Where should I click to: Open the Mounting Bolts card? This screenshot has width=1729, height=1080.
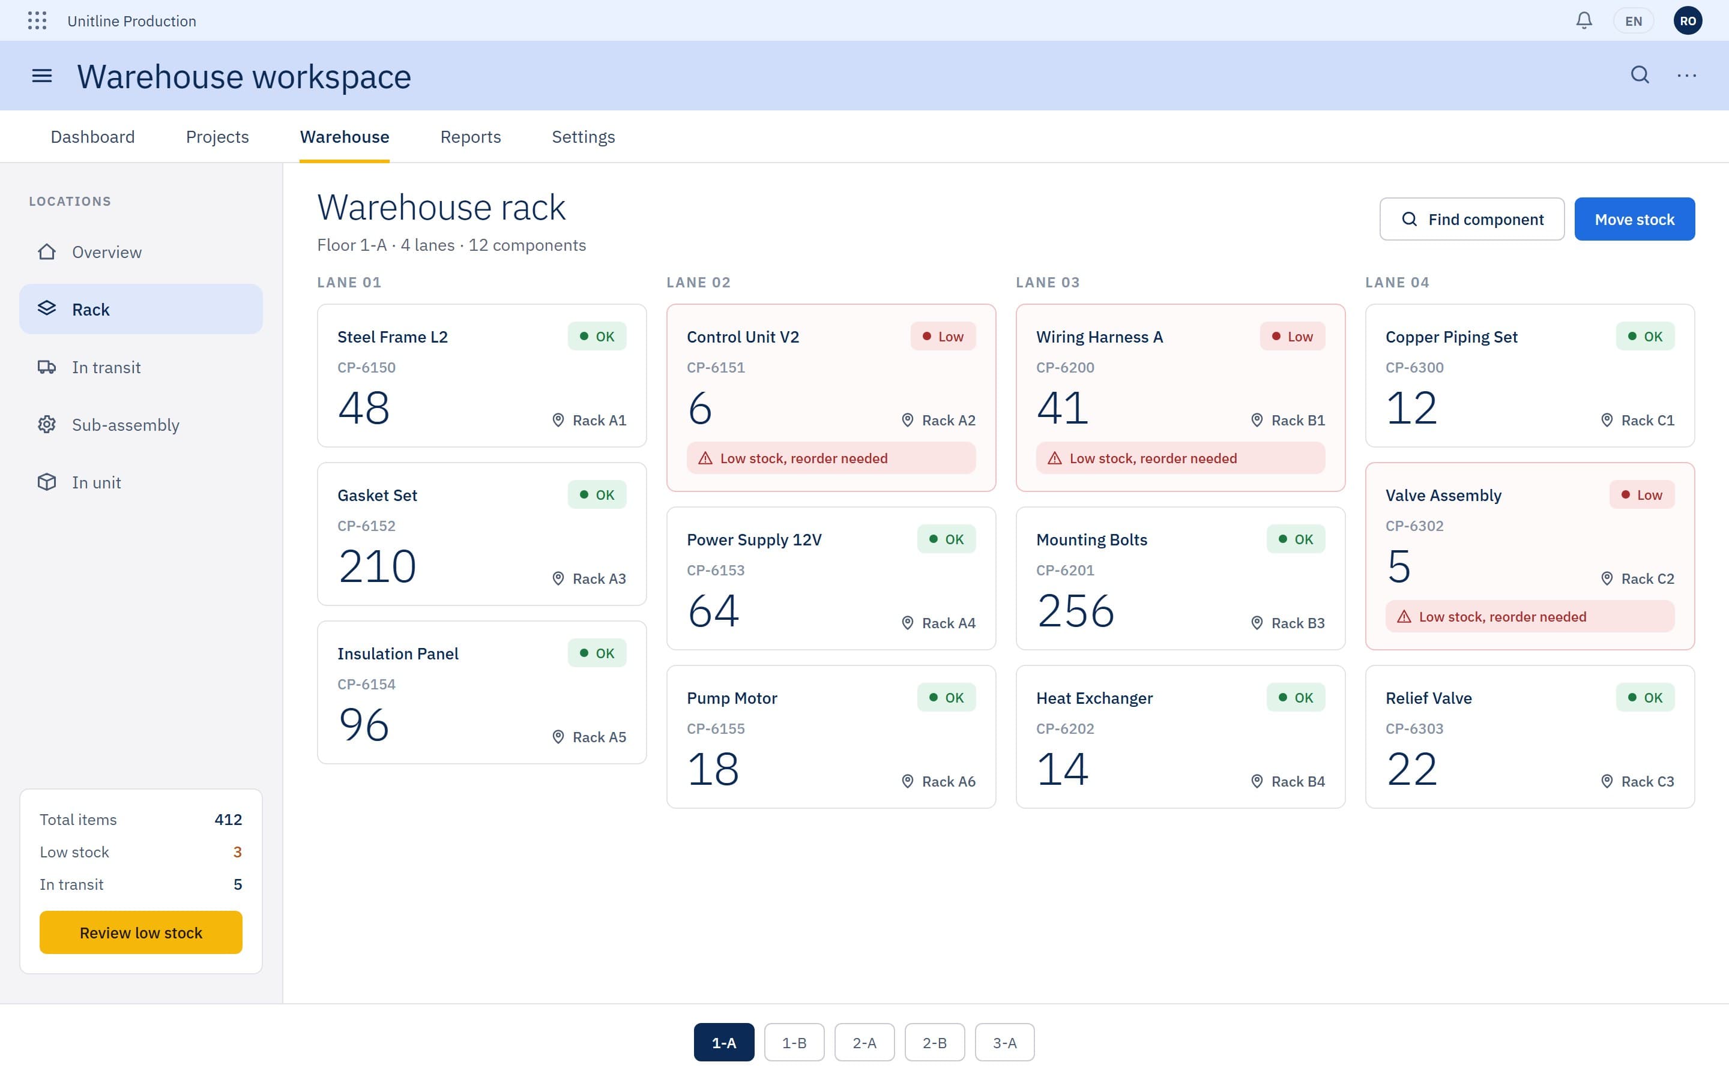pos(1180,578)
